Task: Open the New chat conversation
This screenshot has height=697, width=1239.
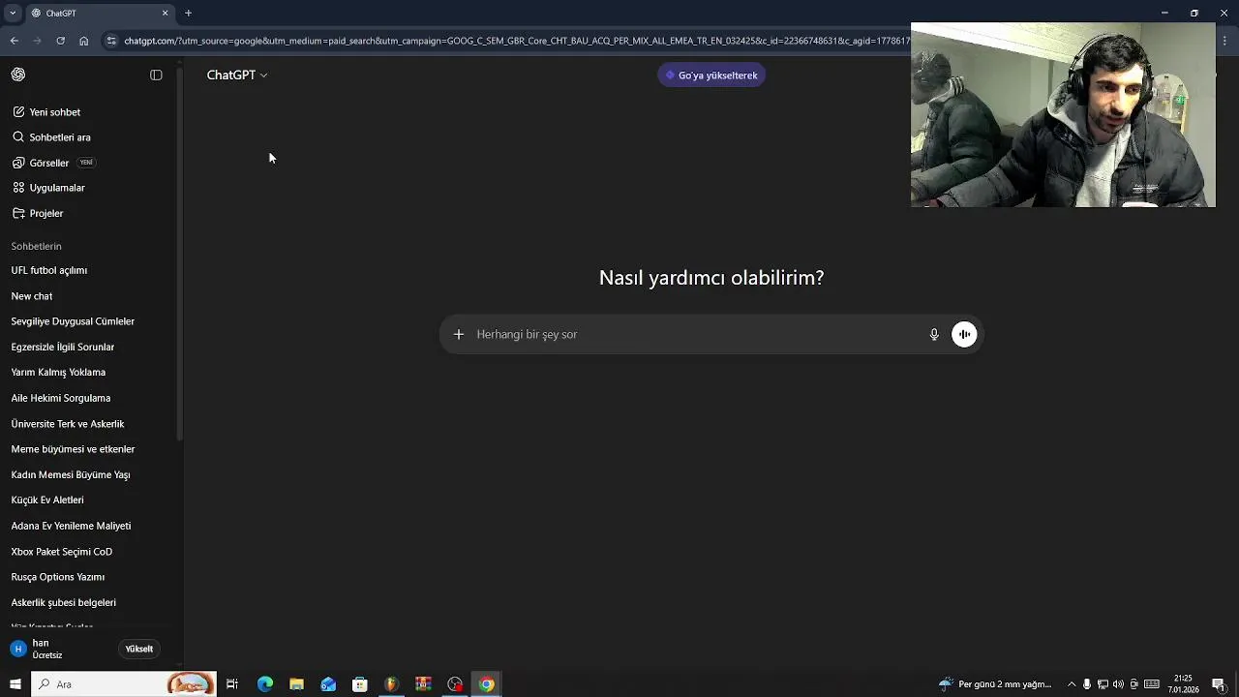Action: 32,296
